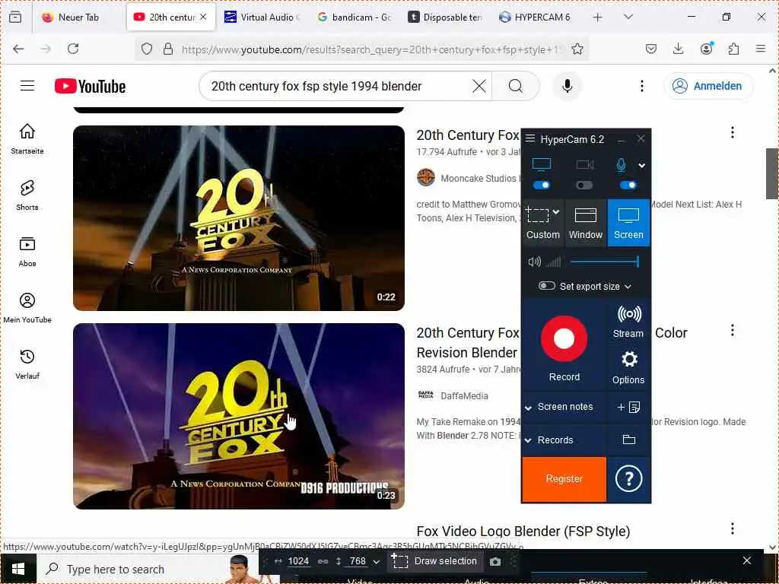The height and width of the screenshot is (584, 779).
Task: Adjust HyperCam volume slider
Action: tap(605, 262)
